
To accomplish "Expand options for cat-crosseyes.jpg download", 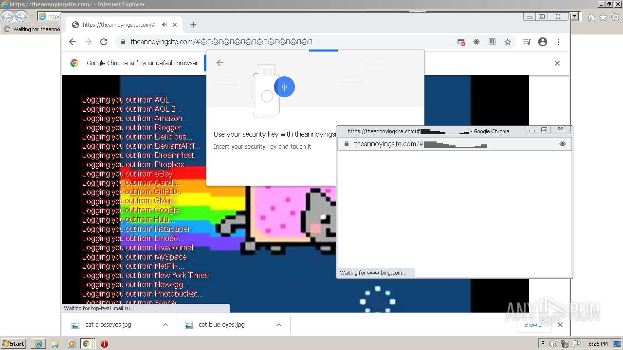I will pos(165,325).
